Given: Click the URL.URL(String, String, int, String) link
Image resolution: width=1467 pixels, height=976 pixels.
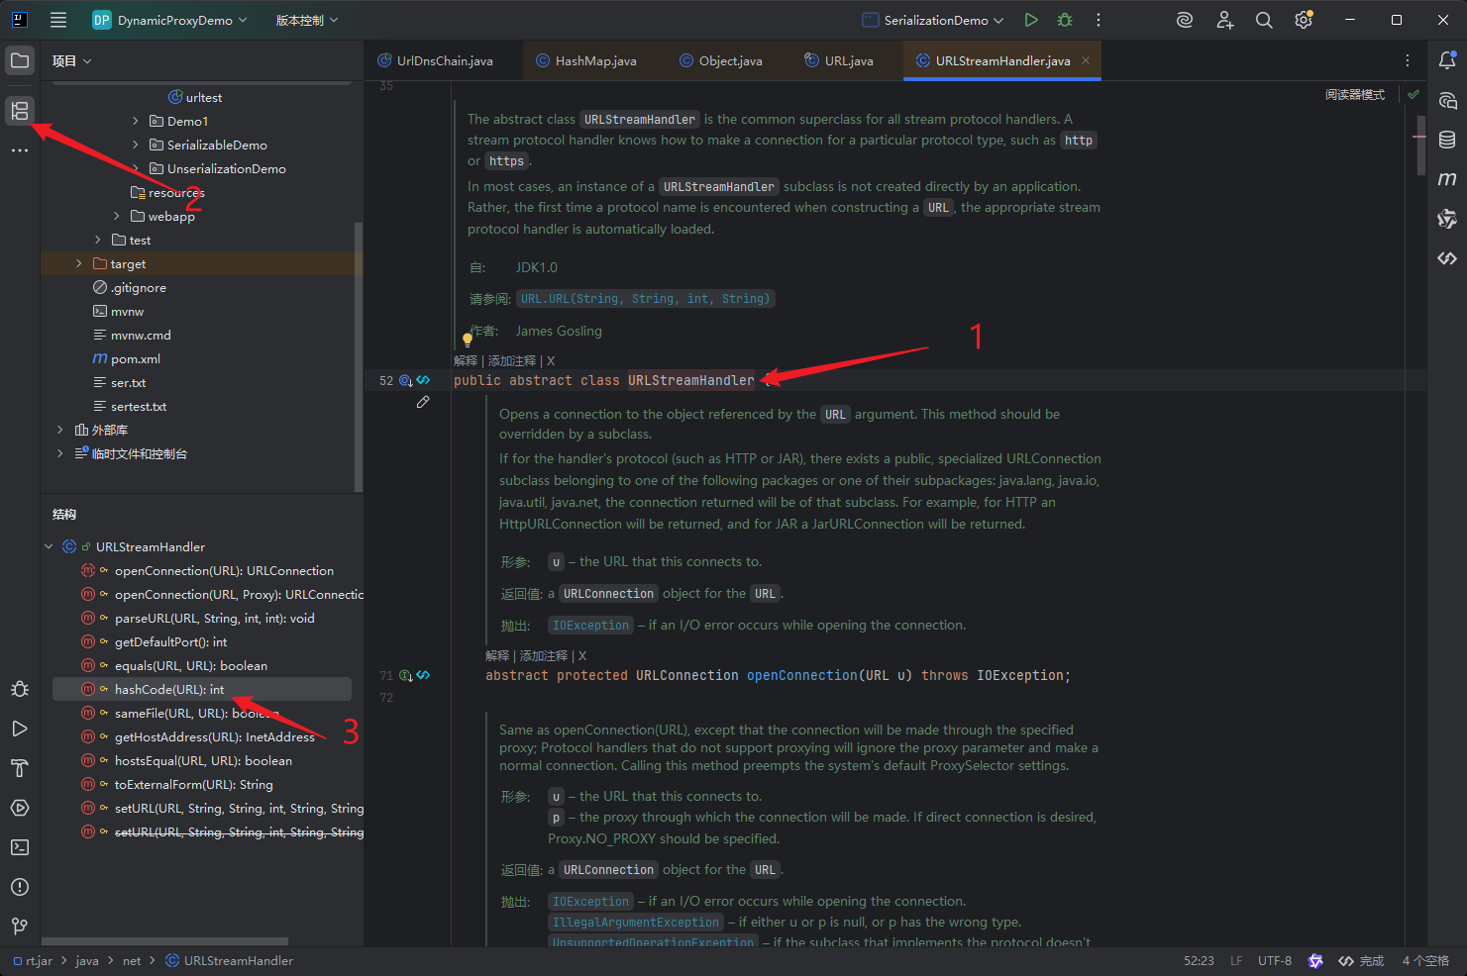Looking at the screenshot, I should coord(645,299).
